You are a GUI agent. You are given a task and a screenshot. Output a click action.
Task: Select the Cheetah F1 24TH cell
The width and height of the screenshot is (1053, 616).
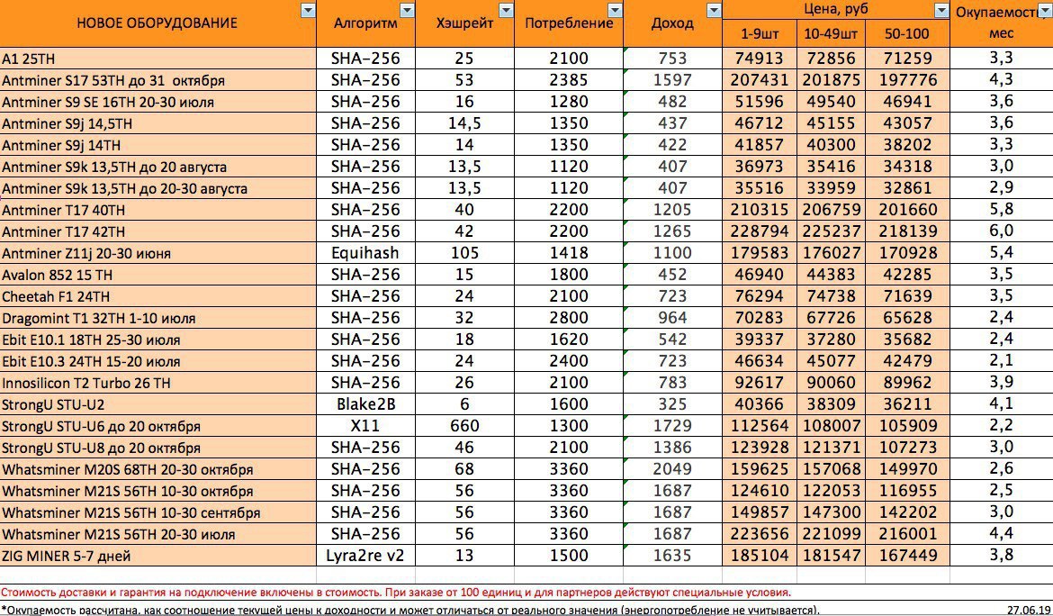[x=157, y=296]
